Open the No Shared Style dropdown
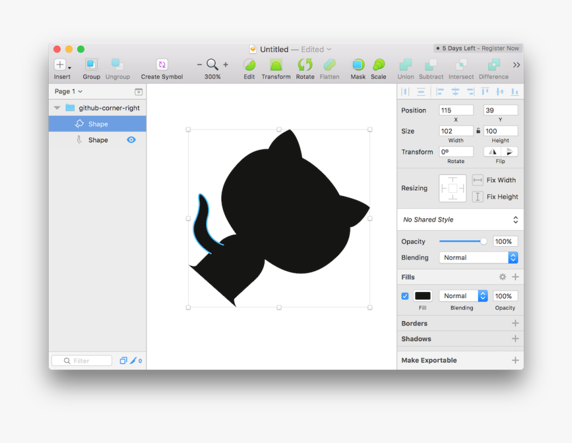This screenshot has height=443, width=572. 460,220
